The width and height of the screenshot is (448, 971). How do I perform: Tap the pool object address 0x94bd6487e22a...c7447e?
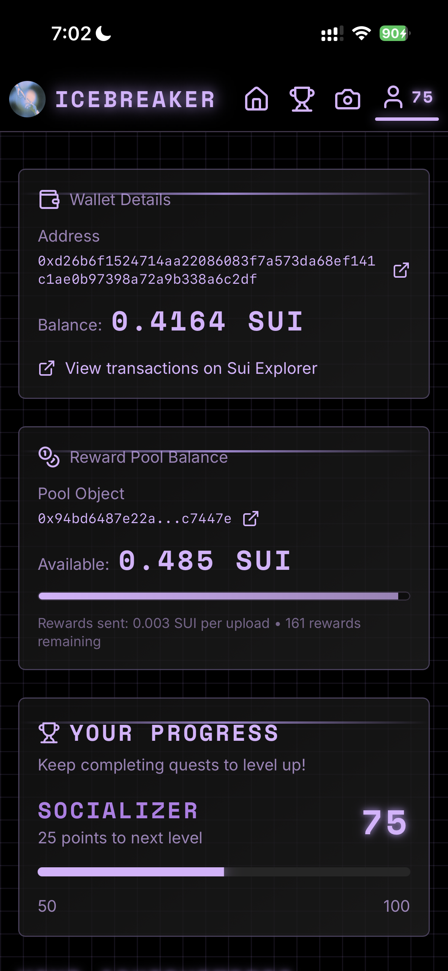tap(135, 519)
